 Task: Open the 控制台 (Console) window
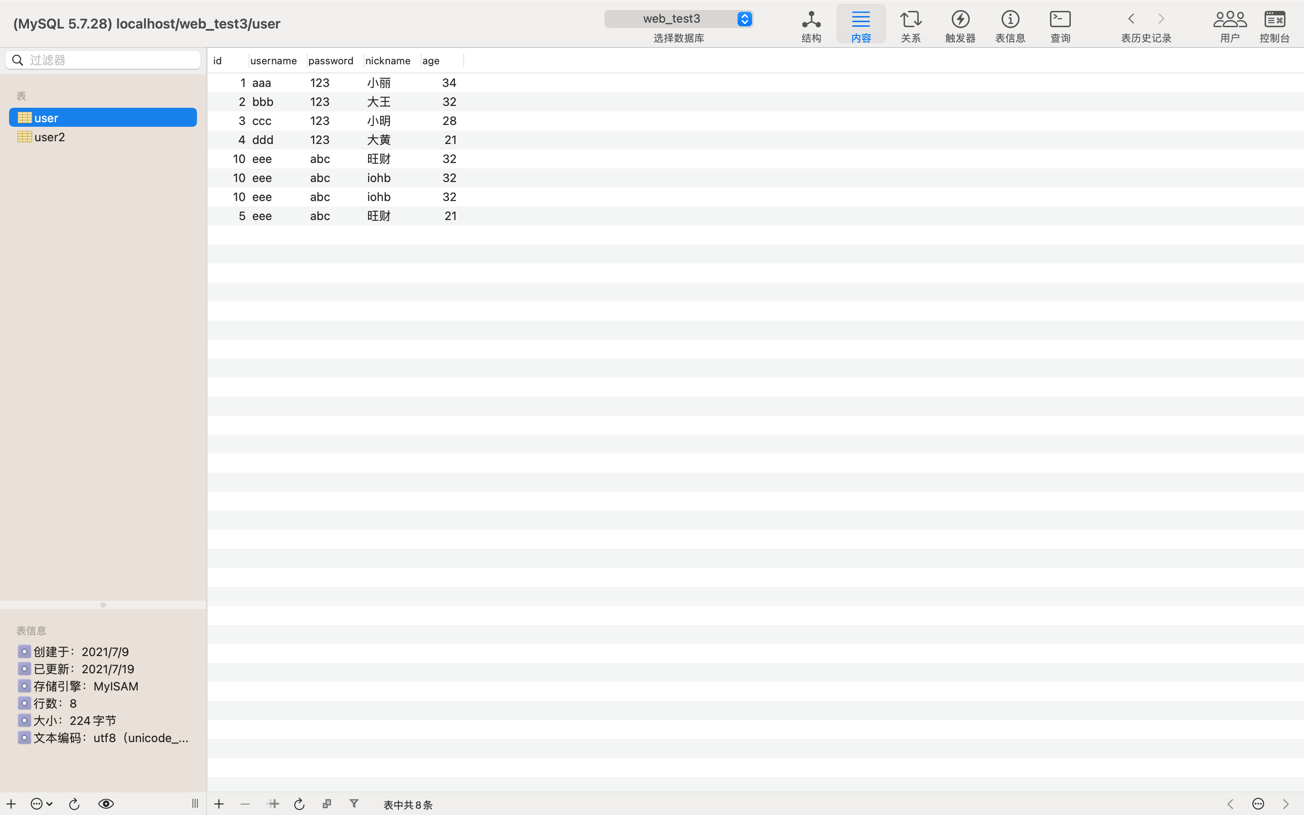pos(1275,25)
